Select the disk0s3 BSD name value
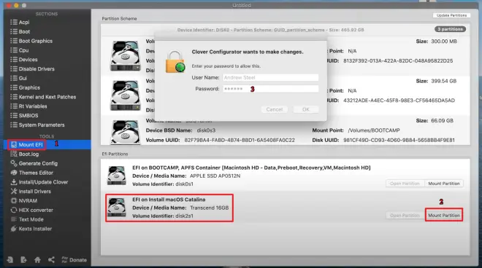This screenshot has width=482, height=268. point(206,130)
